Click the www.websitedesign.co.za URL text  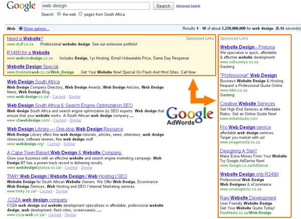[x=30, y=58]
